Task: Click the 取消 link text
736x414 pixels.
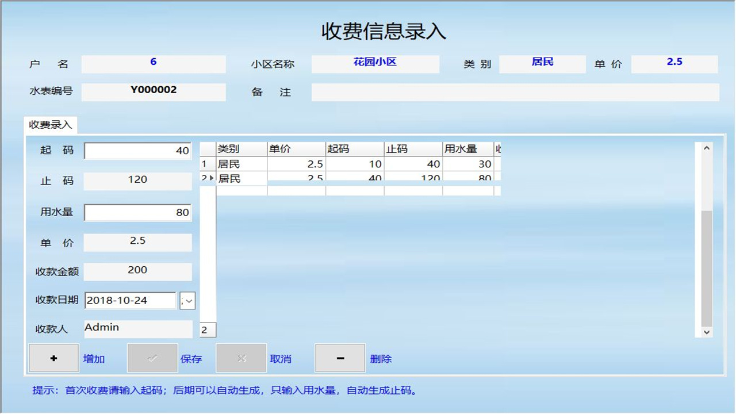Action: click(x=282, y=359)
